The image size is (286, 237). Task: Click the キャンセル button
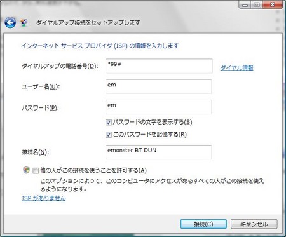click(x=254, y=224)
